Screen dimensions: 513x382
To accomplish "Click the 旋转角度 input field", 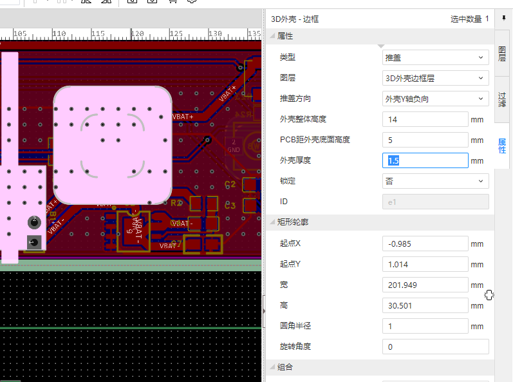I will coord(435,347).
